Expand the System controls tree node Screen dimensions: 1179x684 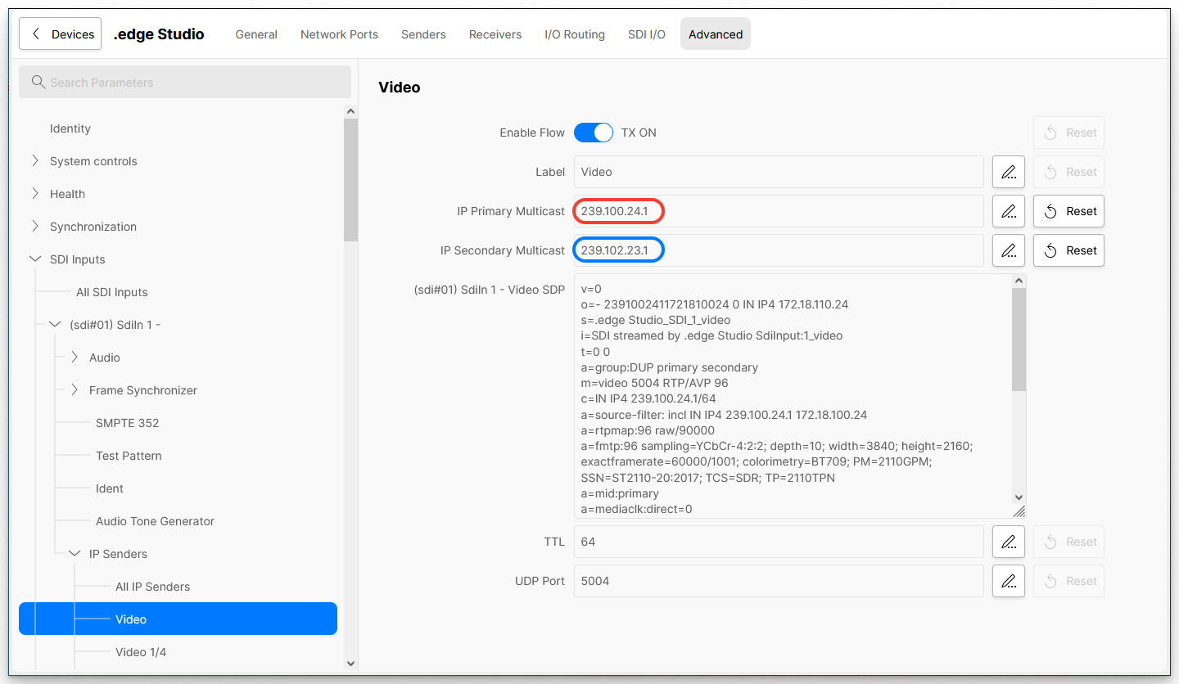[x=35, y=161]
